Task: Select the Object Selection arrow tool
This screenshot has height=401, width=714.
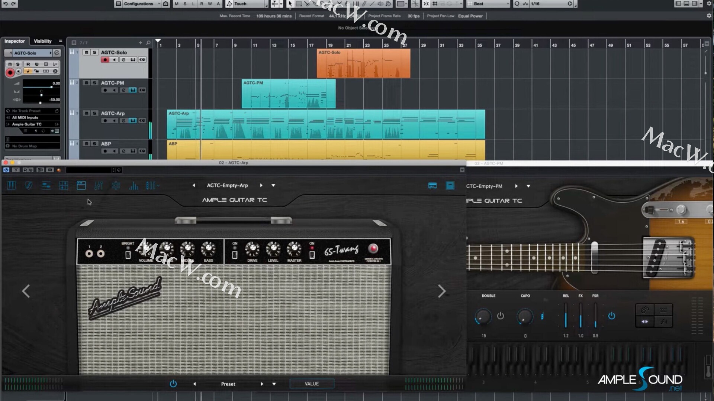Action: (290, 4)
